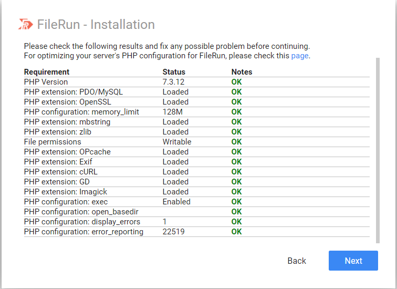Click 'PHP extension: mbstring' row label

coord(67,122)
